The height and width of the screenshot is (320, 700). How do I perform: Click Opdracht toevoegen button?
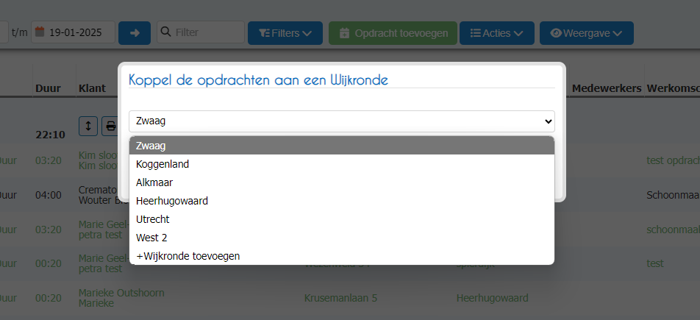coord(393,33)
